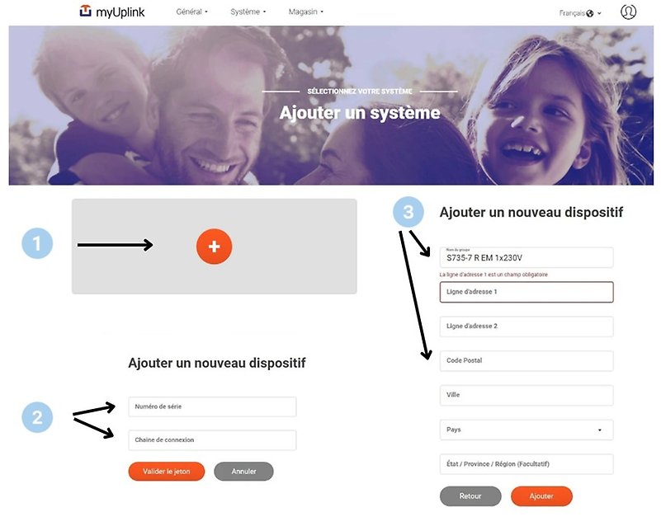Expand the Français language selector

click(579, 13)
